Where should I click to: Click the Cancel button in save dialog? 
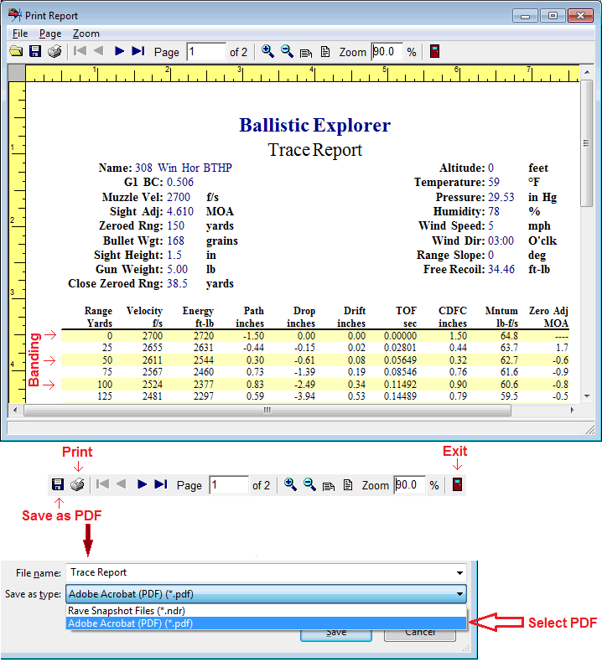420,635
